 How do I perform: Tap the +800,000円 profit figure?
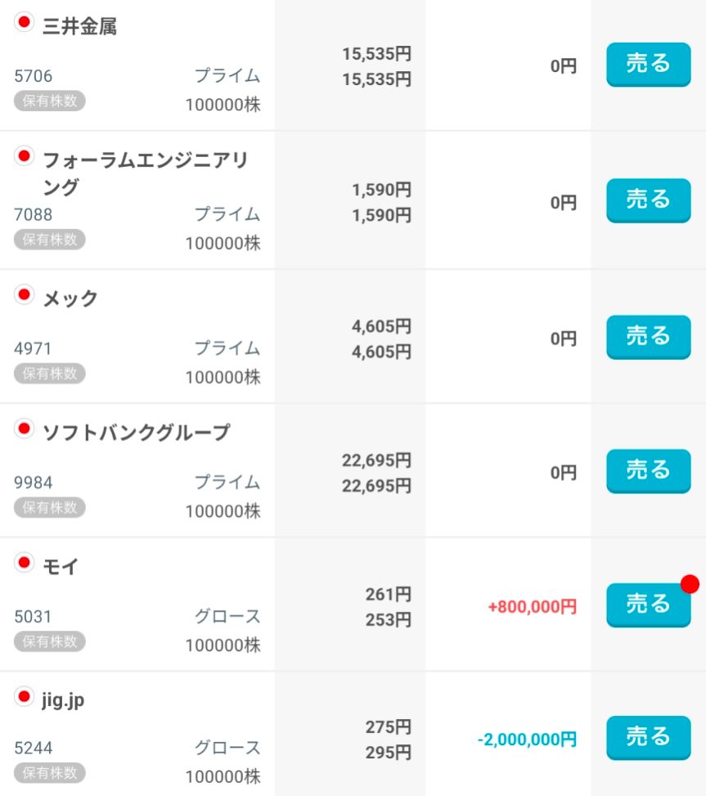coord(532,606)
